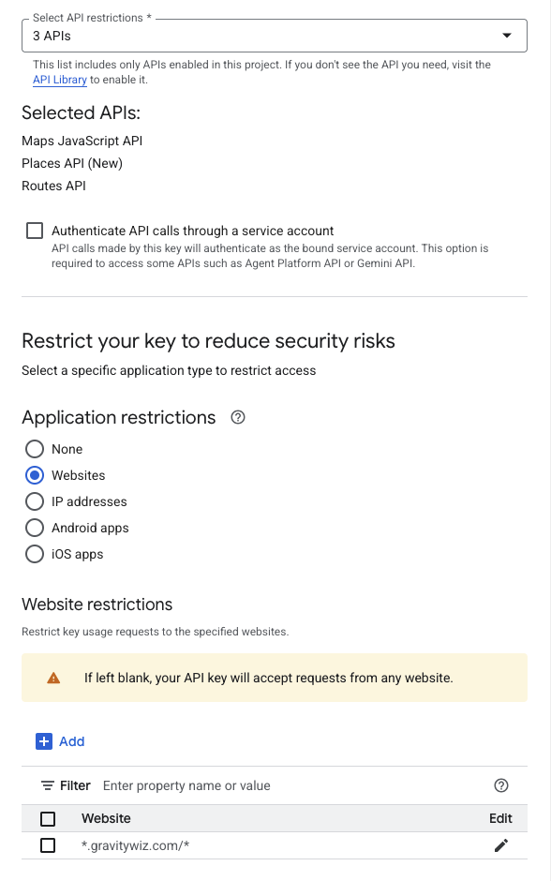This screenshot has width=551, height=881.
Task: Click the Add website text button
Action: coord(72,741)
